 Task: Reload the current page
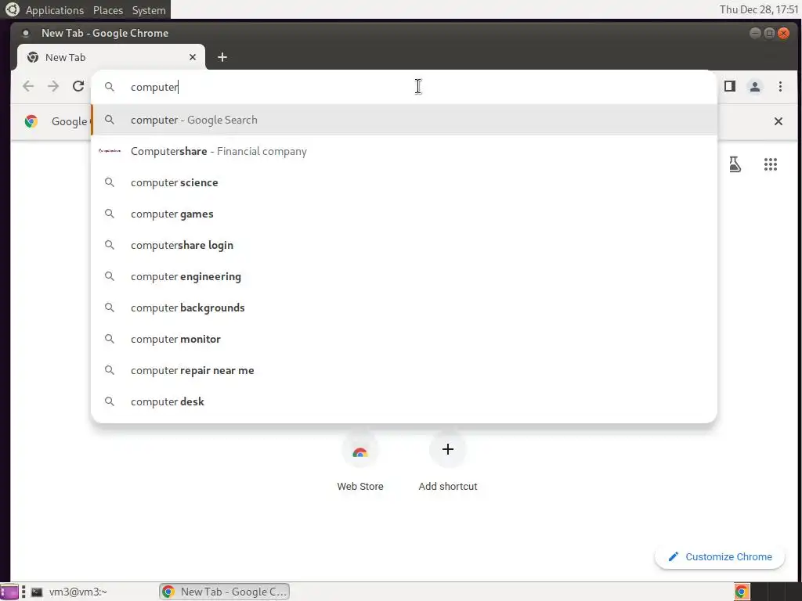(78, 86)
